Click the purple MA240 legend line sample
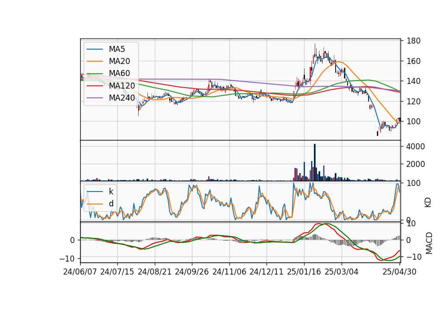 point(95,98)
